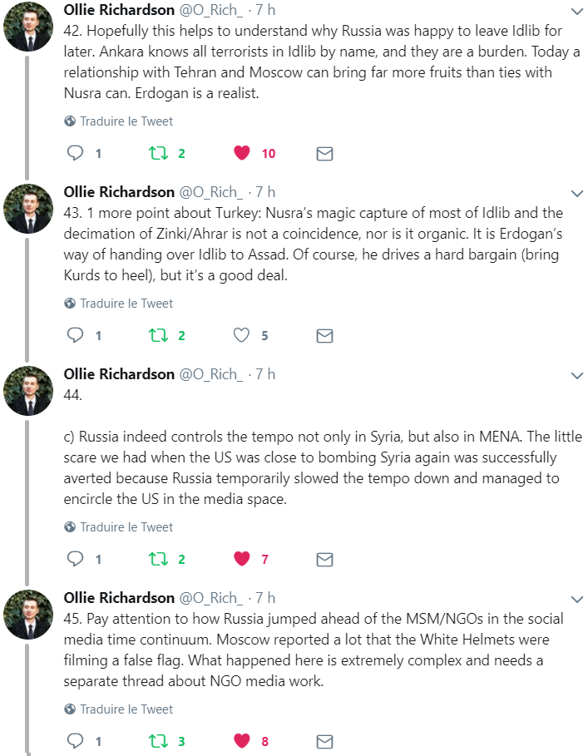
Task: Retweet tweet 45 about White Helmets
Action: 157,741
